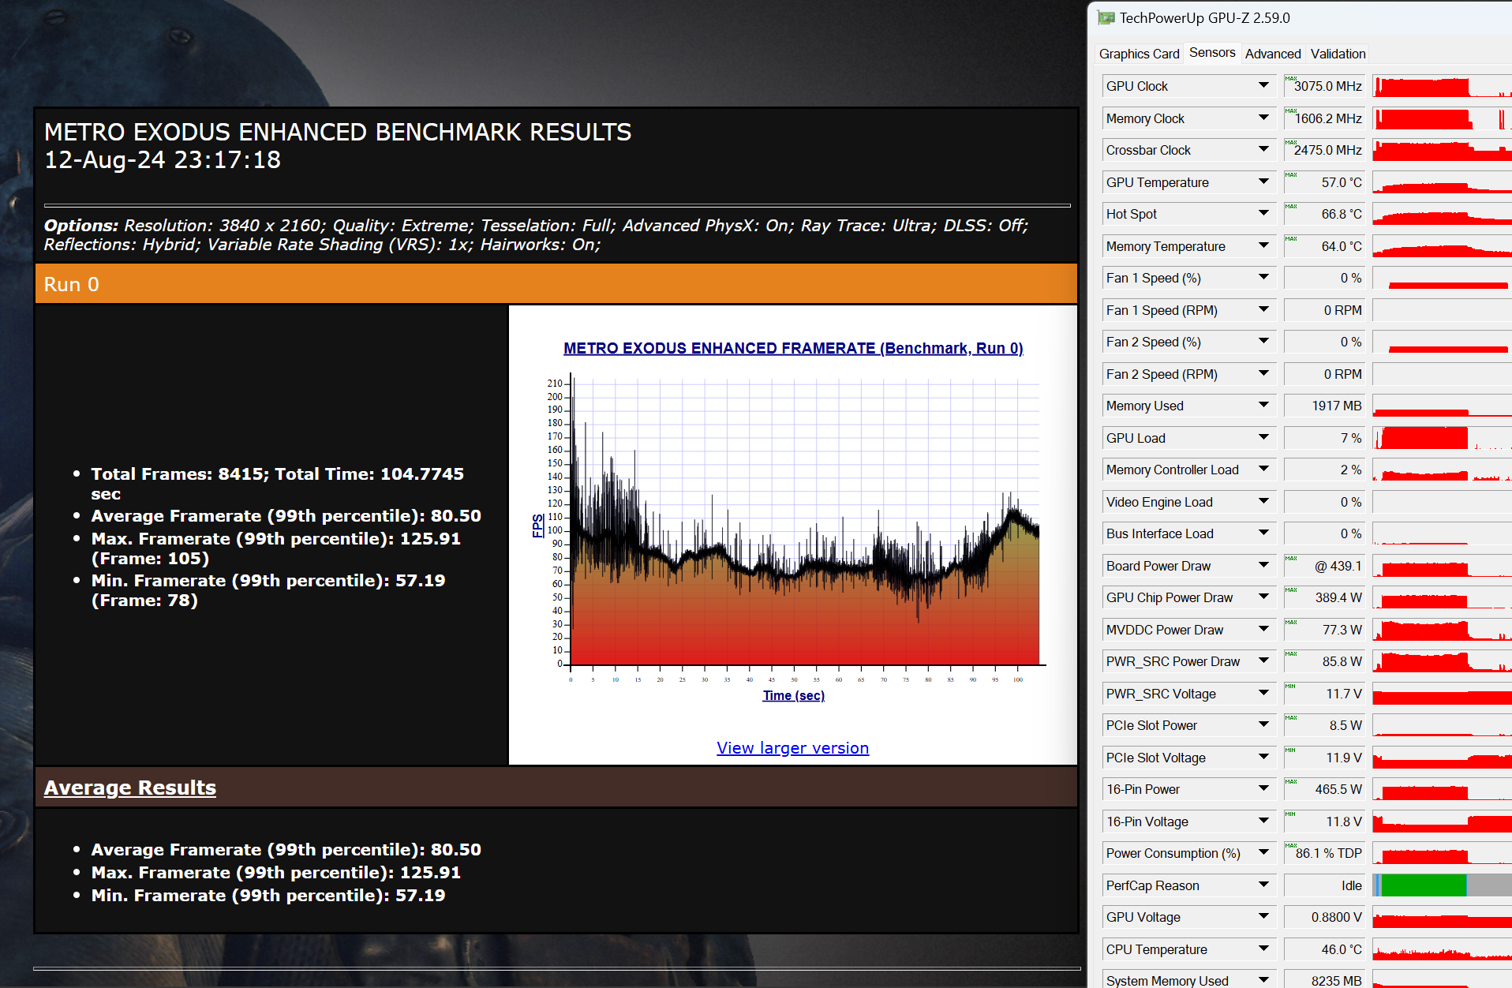This screenshot has width=1512, height=988.
Task: Open the GPU Temperature sensor dropdown
Action: point(1263,182)
